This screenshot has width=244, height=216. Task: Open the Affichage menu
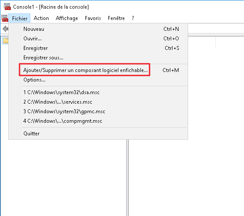67,18
